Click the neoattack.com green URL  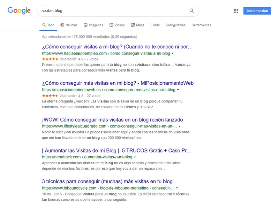[87, 157]
